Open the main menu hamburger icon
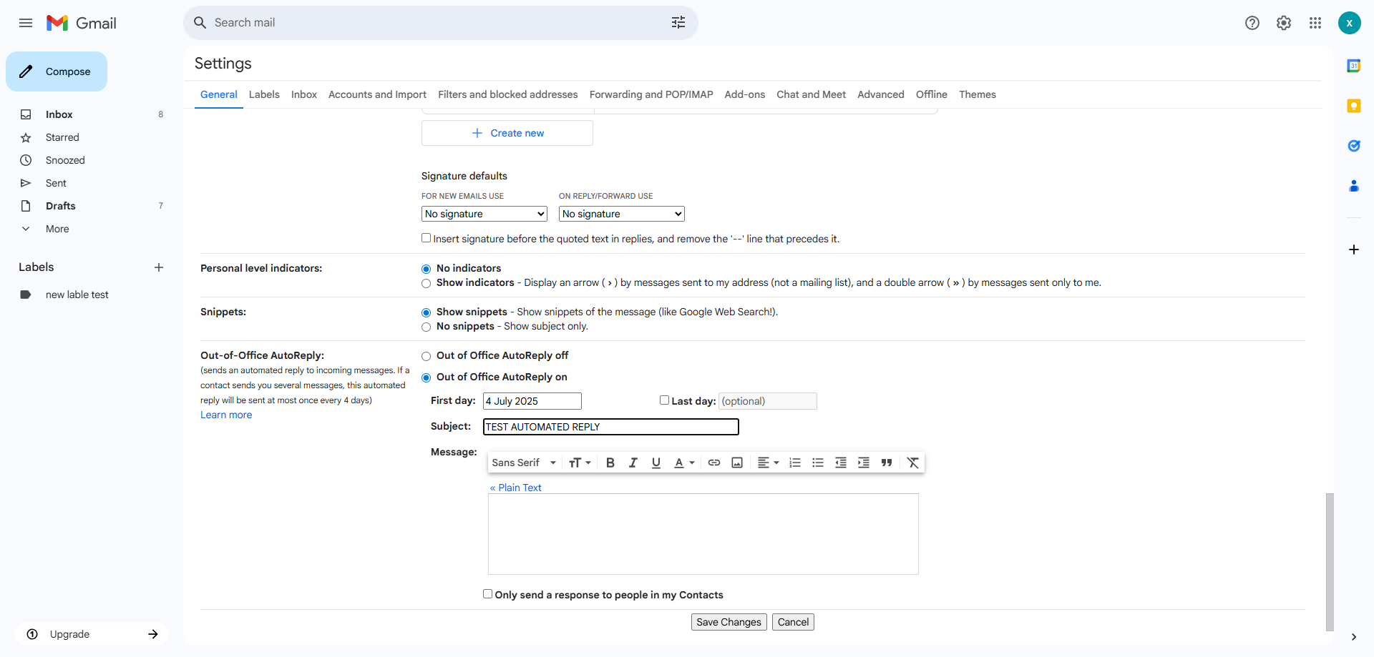 [x=26, y=23]
